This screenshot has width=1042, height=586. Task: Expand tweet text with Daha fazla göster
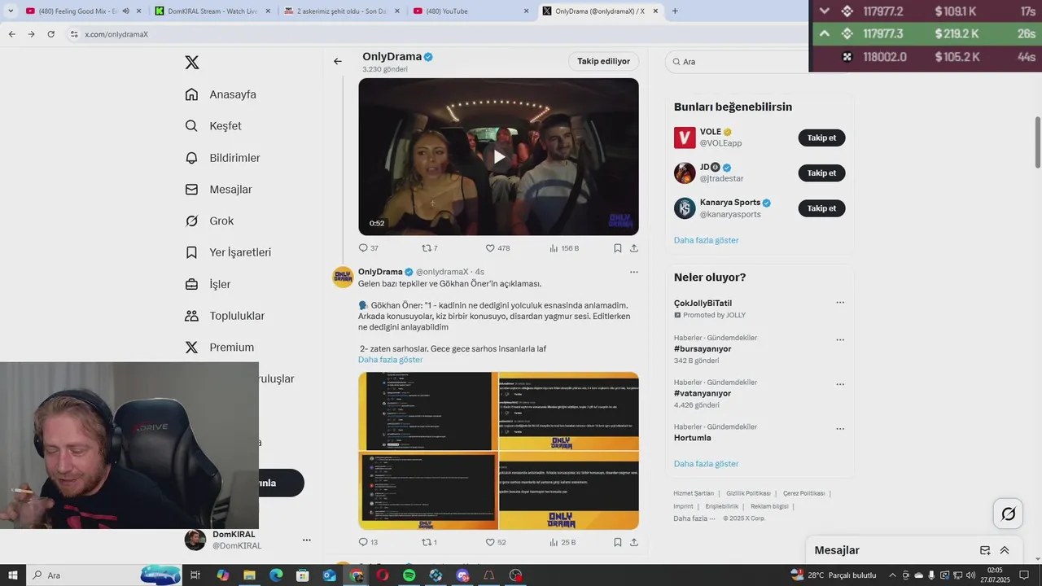391,360
